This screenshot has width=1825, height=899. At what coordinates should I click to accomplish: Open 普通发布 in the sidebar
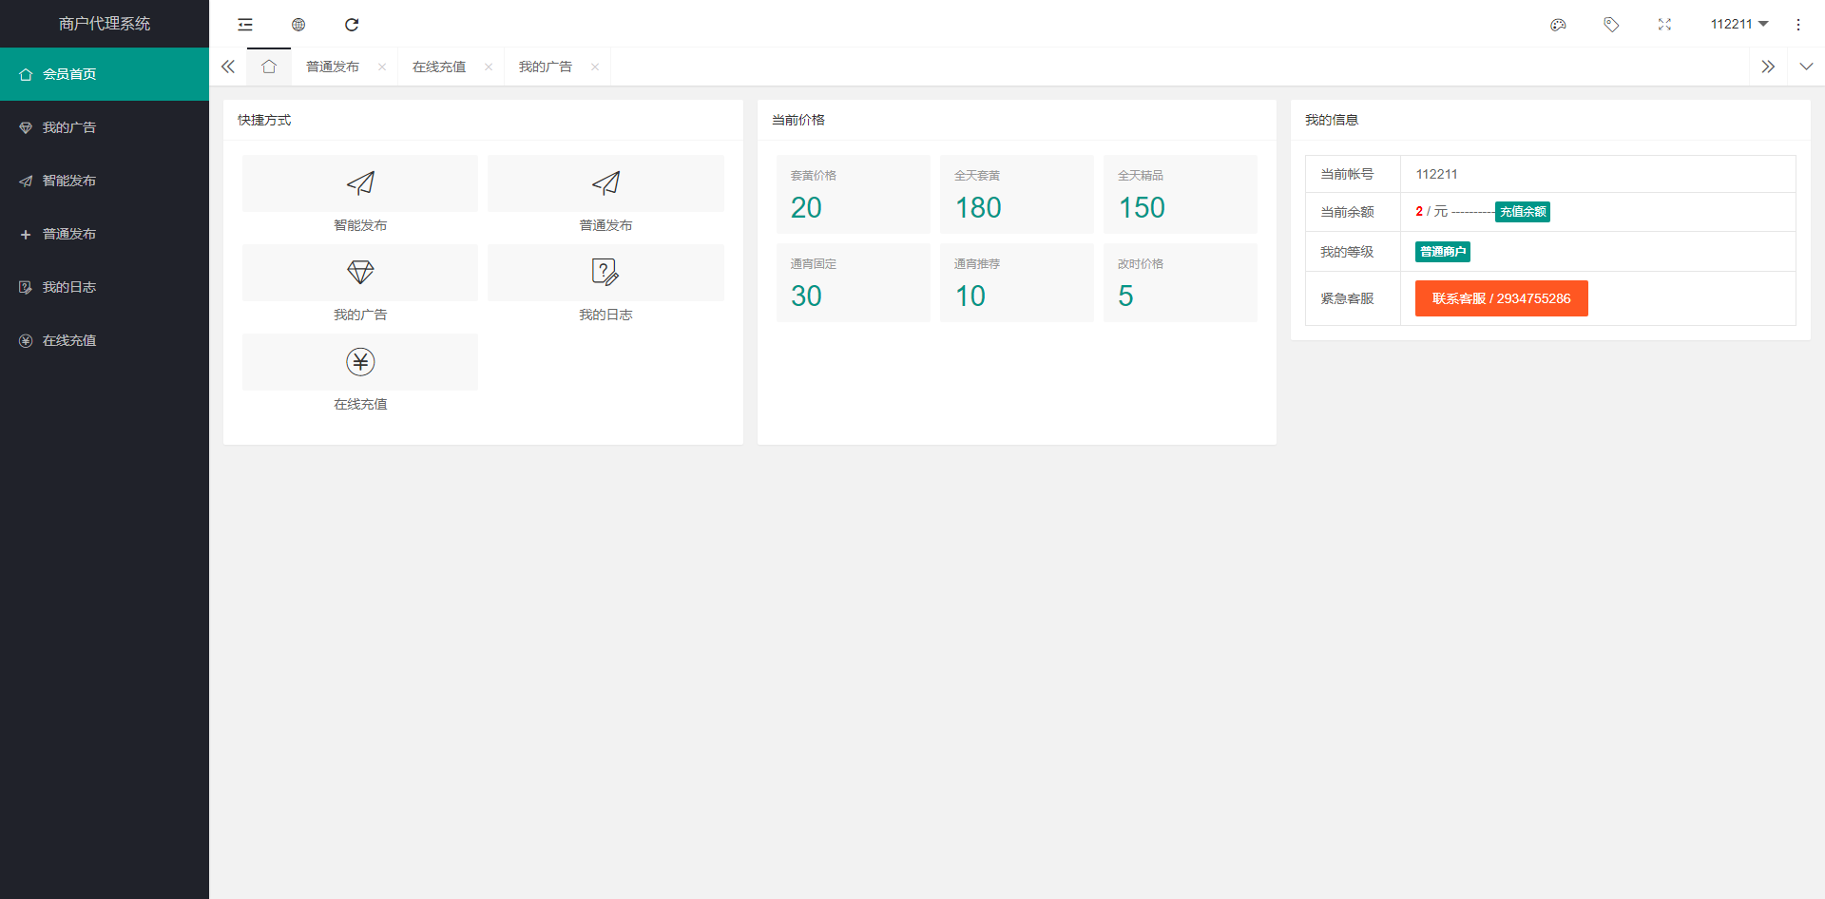pos(105,234)
